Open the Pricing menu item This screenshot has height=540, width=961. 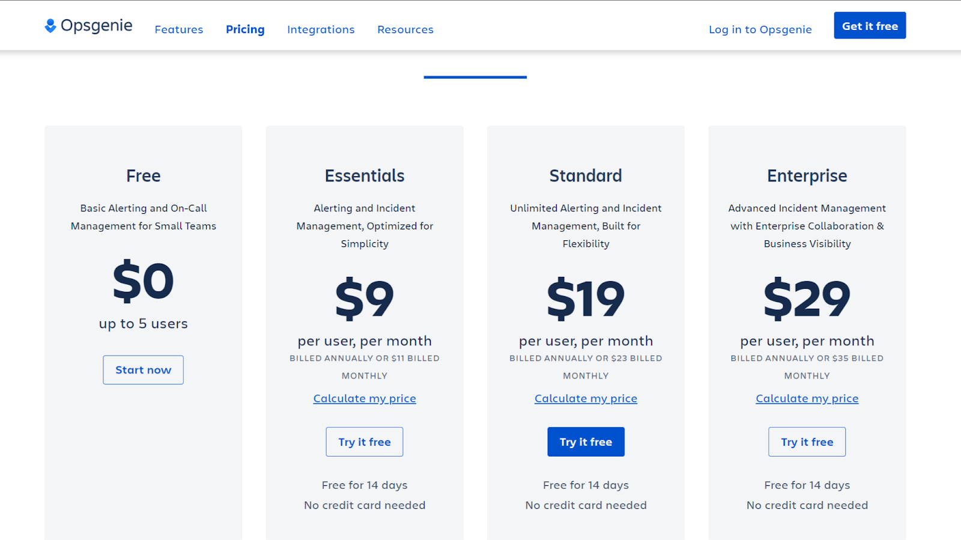point(245,29)
